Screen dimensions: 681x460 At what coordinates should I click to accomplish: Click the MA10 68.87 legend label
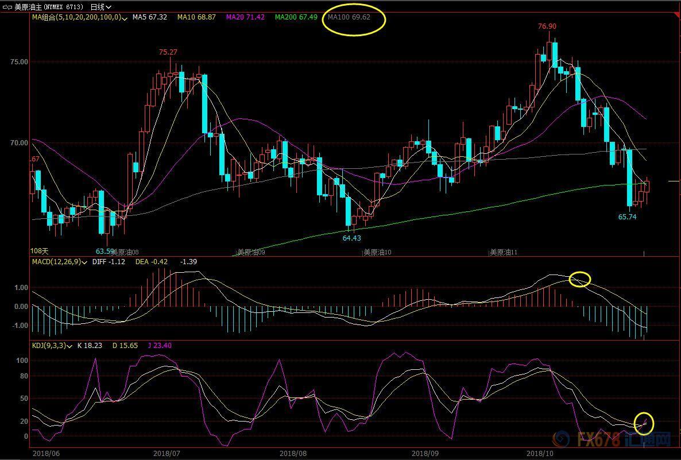[x=196, y=17]
